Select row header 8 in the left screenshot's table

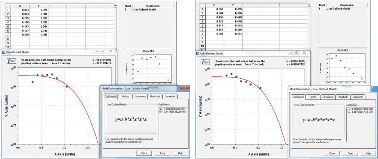tap(8, 39)
